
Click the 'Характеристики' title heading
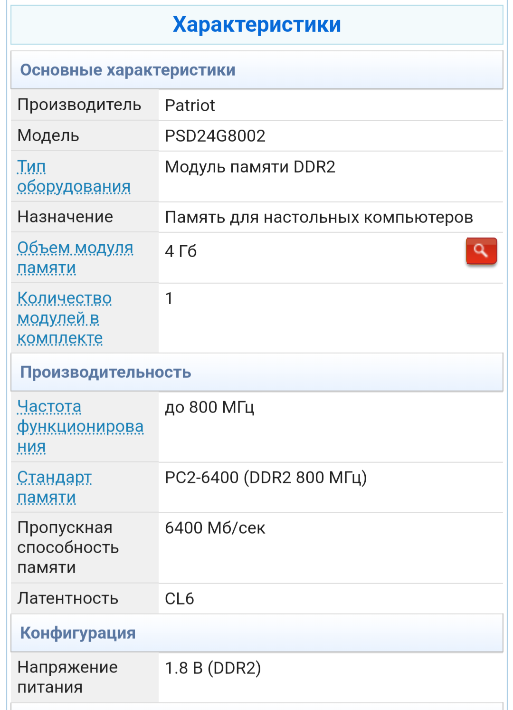tap(256, 25)
